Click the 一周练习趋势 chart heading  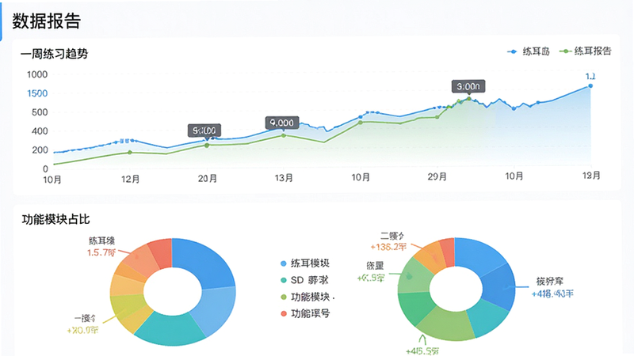54,54
